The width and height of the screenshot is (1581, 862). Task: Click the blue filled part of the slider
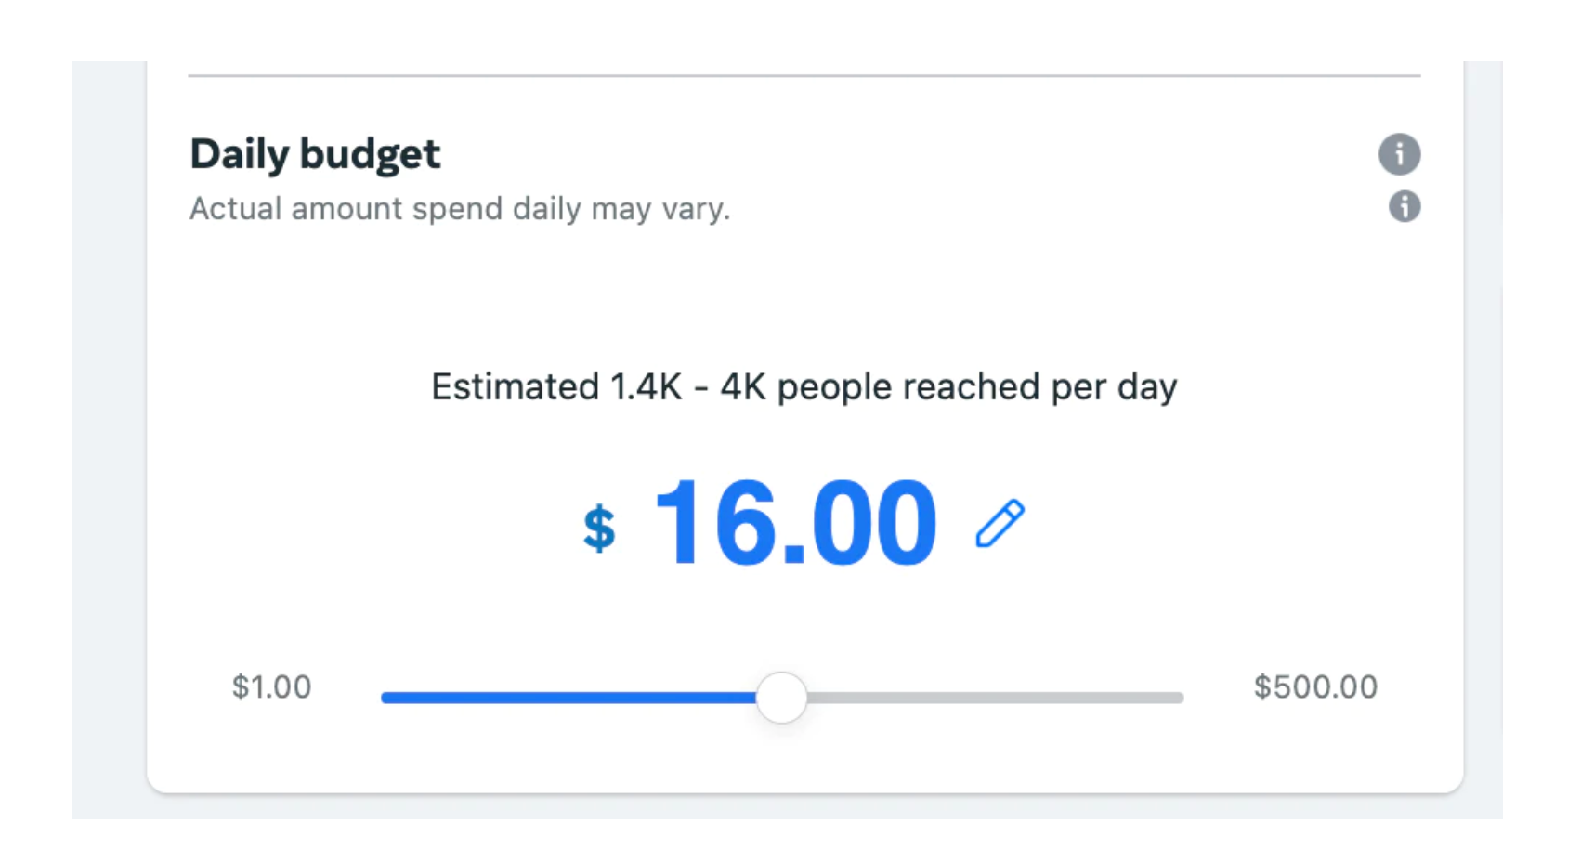pos(567,698)
